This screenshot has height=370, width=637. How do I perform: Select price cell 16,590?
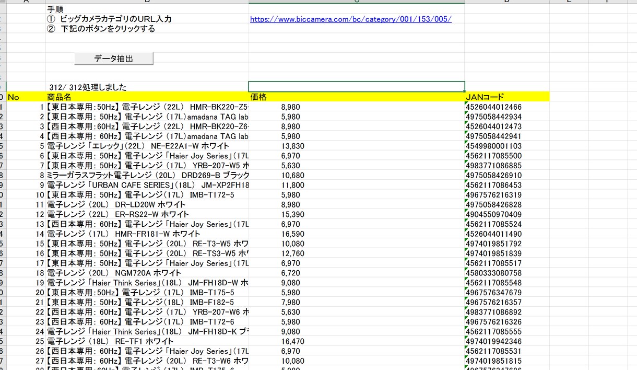[x=357, y=234]
